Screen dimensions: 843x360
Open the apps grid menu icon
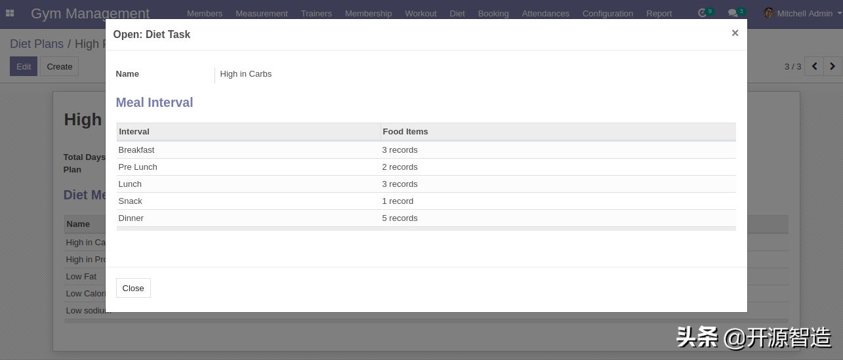(10, 13)
